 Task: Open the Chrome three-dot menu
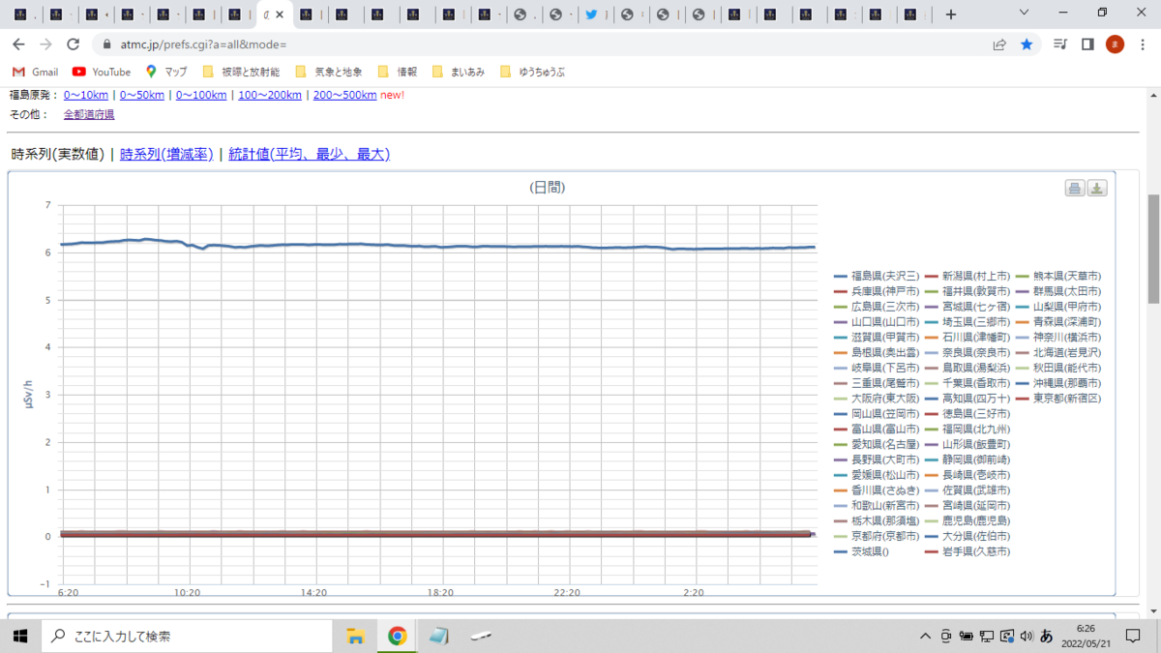[x=1143, y=45]
